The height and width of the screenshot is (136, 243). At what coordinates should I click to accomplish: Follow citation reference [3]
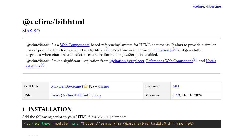pos(195,60)
